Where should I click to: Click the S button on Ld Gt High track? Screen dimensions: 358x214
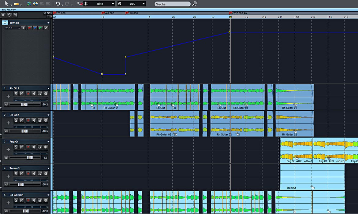point(16,200)
